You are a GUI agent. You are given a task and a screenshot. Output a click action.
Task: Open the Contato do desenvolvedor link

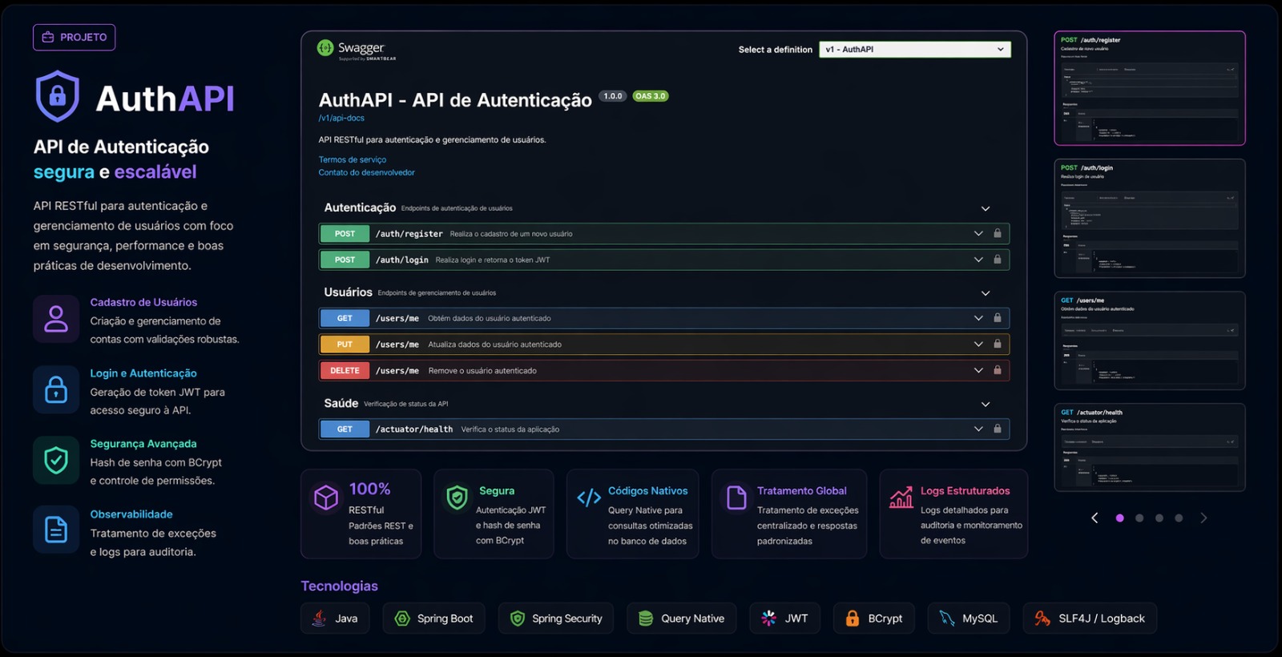pyautogui.click(x=366, y=172)
